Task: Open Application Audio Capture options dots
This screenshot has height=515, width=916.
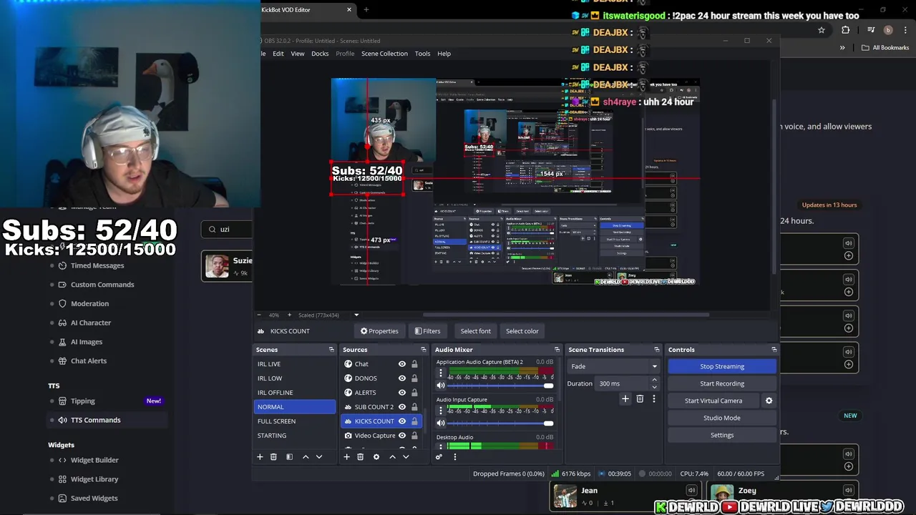Action: pos(441,373)
